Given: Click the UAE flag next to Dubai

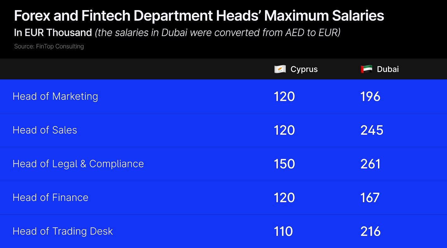Looking at the screenshot, I should coord(366,69).
